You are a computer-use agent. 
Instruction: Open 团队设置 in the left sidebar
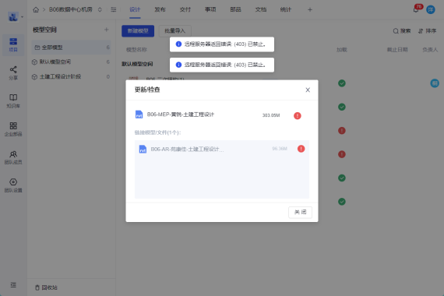(13, 185)
